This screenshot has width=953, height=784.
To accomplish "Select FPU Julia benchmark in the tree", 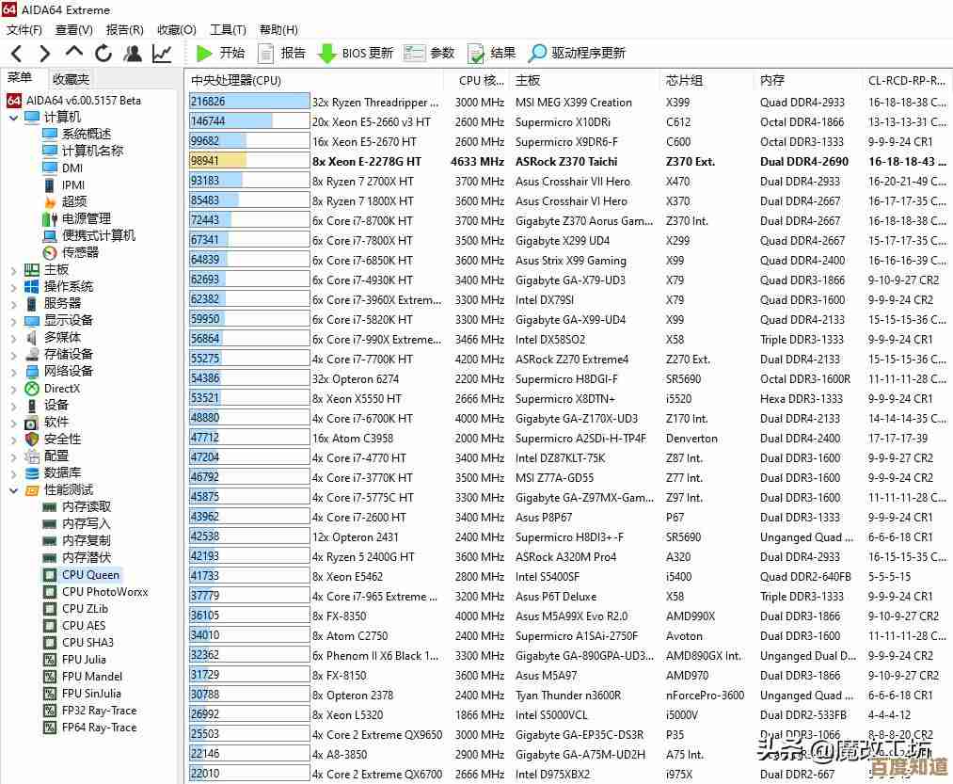I will pos(83,660).
